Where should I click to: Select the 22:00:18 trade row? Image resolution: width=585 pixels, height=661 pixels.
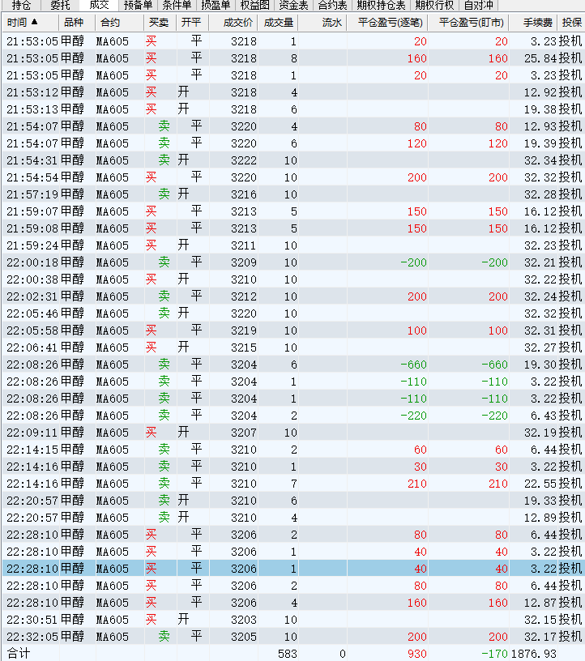(x=293, y=262)
